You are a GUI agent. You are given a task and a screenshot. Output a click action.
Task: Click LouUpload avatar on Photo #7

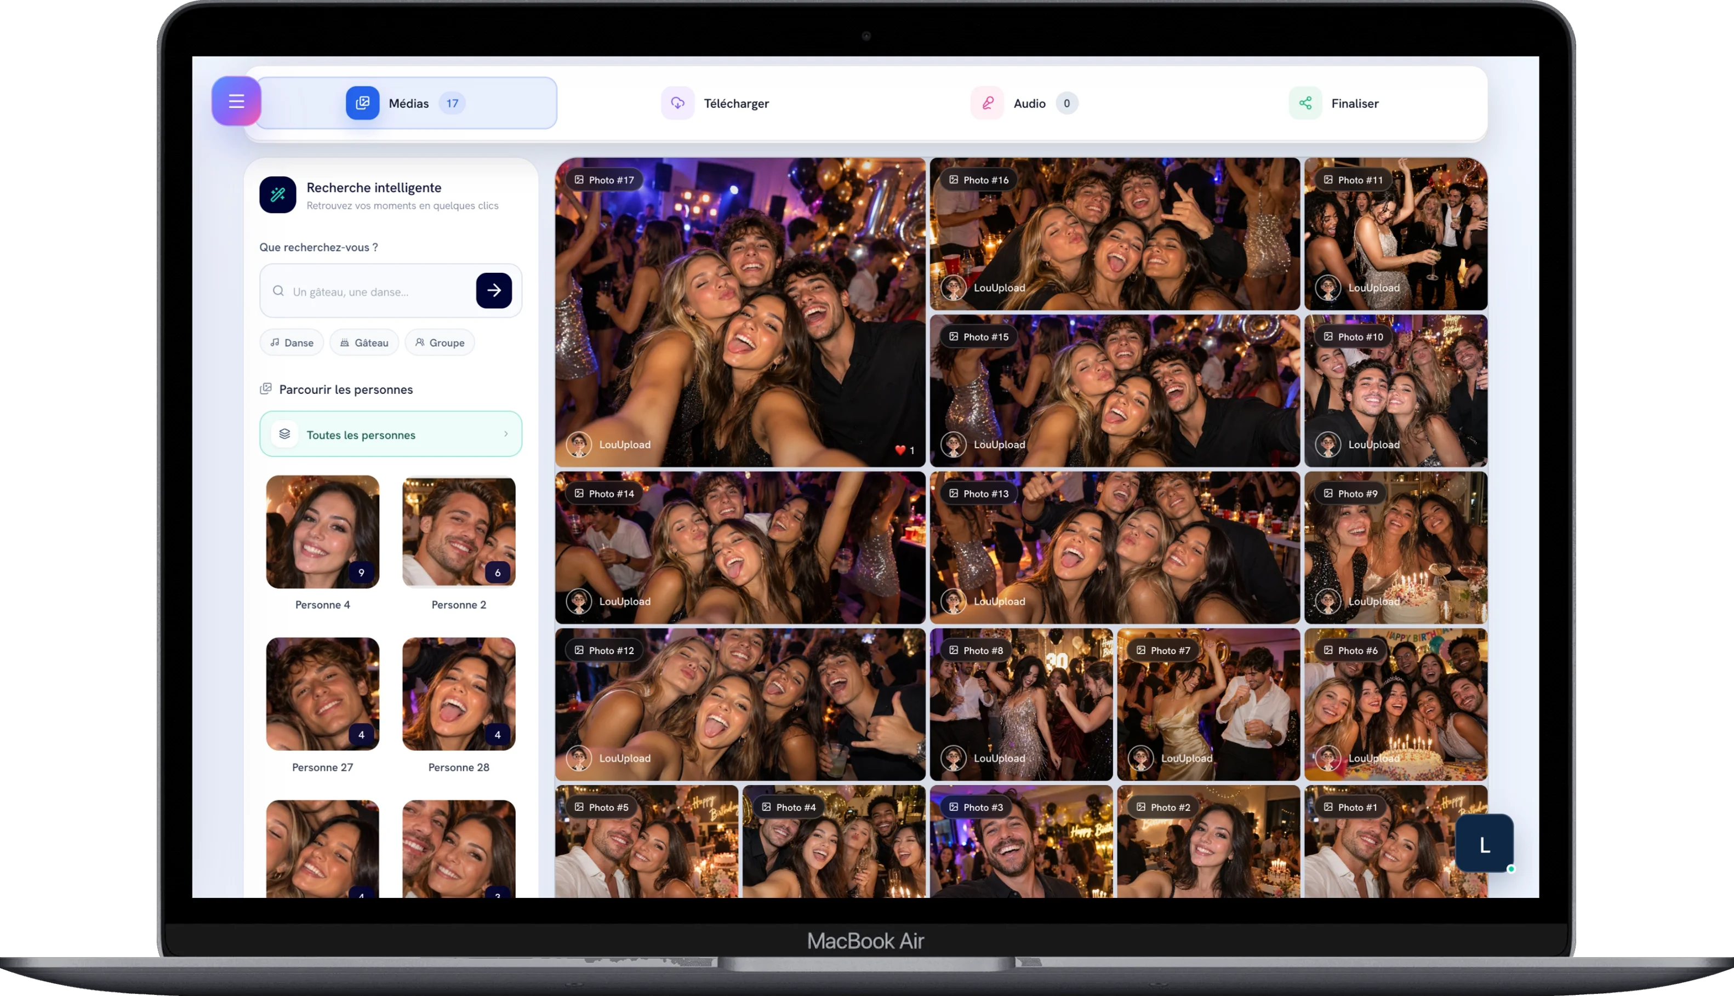coord(1140,758)
